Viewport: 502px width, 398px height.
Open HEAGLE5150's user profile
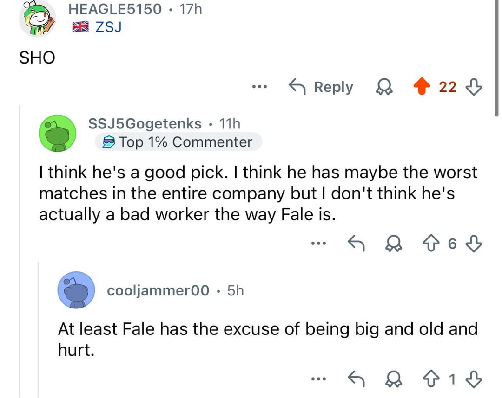115,8
